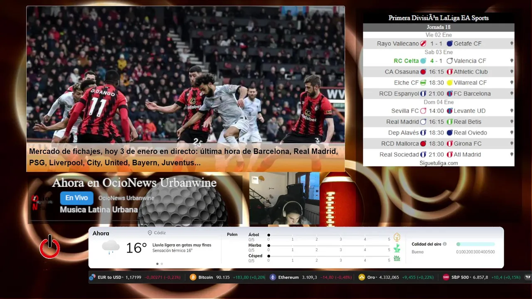532x299 pixels.
Task: Click the 'Dep Alavés' team name
Action: (x=404, y=133)
